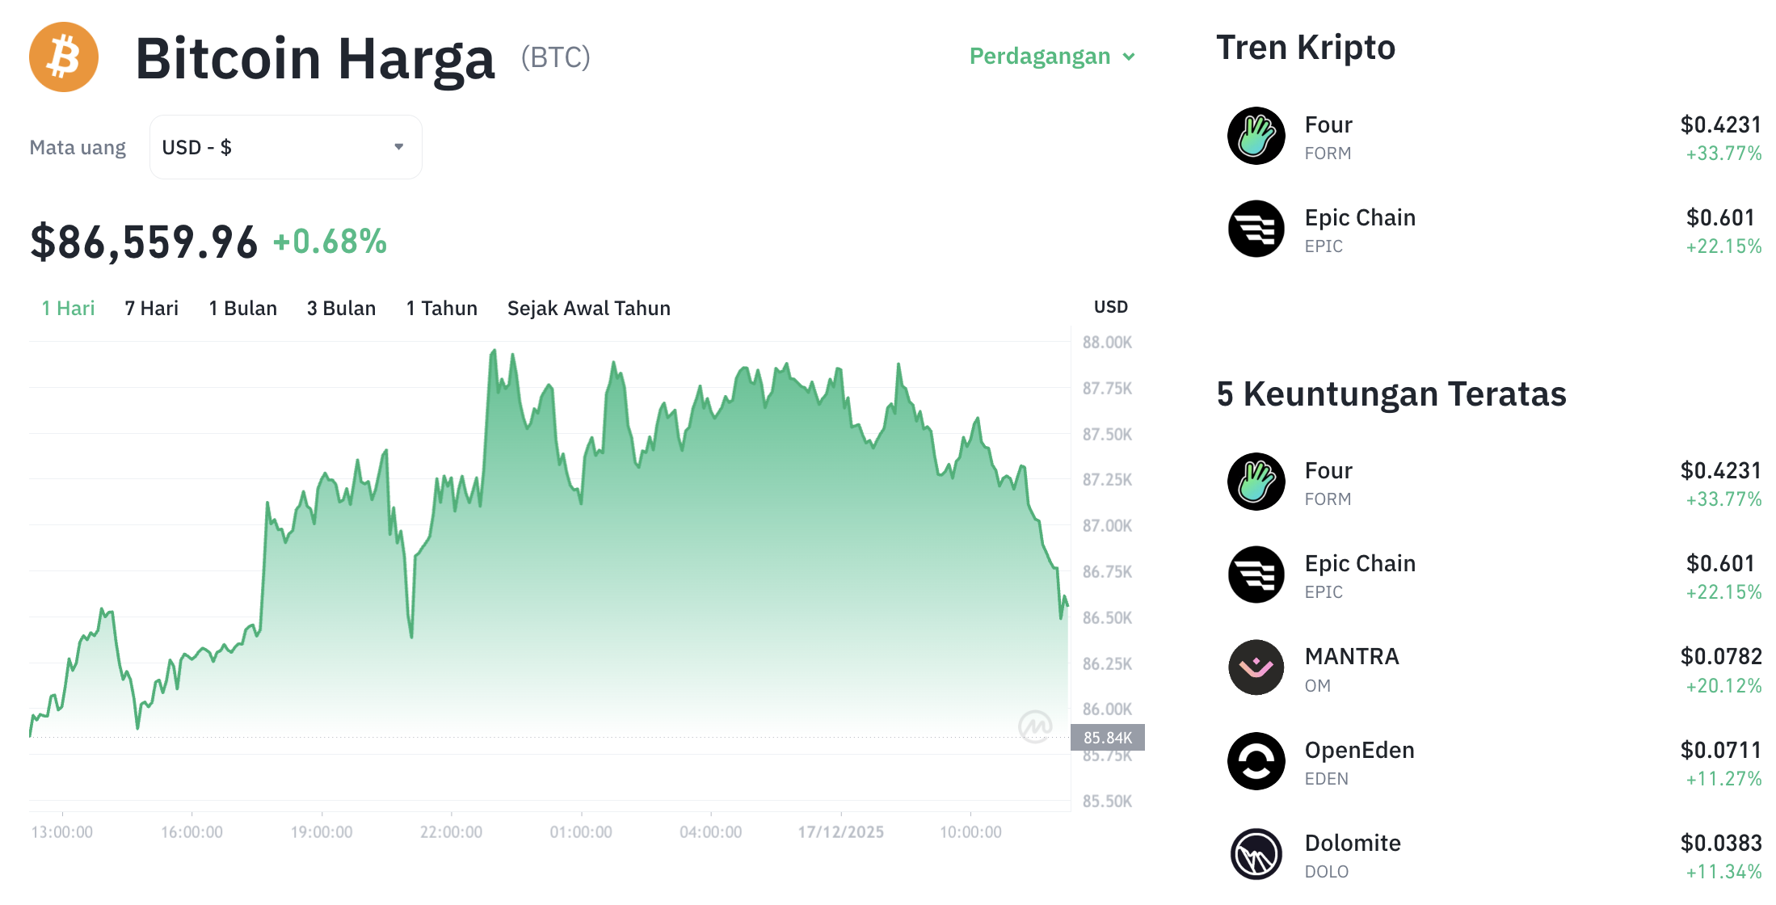Switch to Sejak Awal Tahun tab
Image resolution: width=1776 pixels, height=905 pixels.
point(588,308)
